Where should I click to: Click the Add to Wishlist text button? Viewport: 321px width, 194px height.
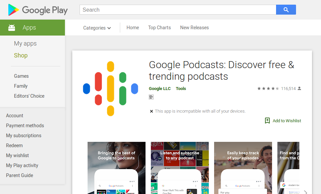(287, 121)
